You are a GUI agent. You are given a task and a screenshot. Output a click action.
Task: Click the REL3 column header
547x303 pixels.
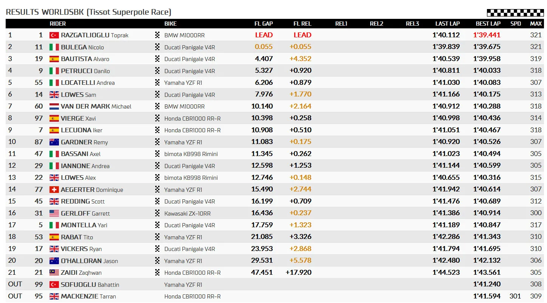413,23
